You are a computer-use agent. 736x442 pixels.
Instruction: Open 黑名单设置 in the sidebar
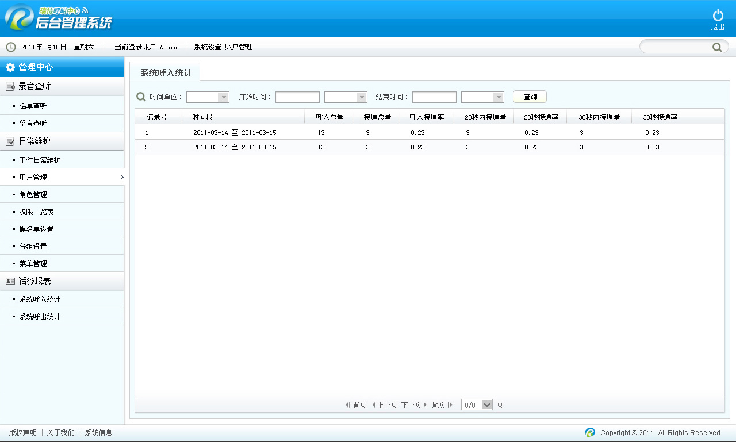tap(62, 229)
